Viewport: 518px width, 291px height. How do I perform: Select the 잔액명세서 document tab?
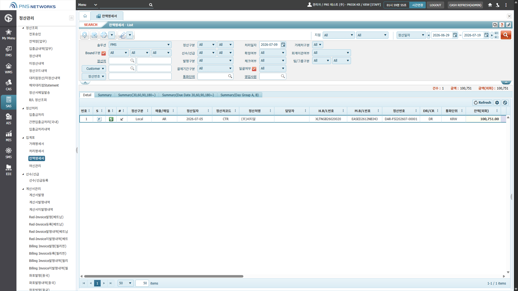107,16
